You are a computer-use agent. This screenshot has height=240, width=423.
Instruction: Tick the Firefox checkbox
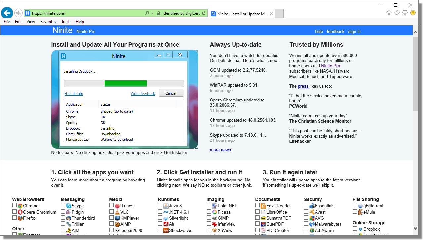(x=14, y=218)
